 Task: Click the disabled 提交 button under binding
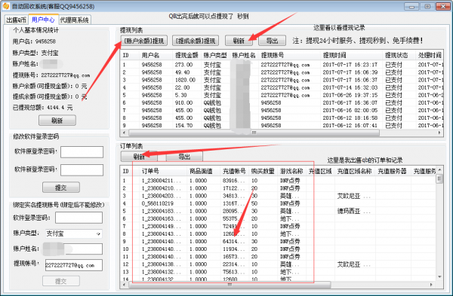click(61, 281)
